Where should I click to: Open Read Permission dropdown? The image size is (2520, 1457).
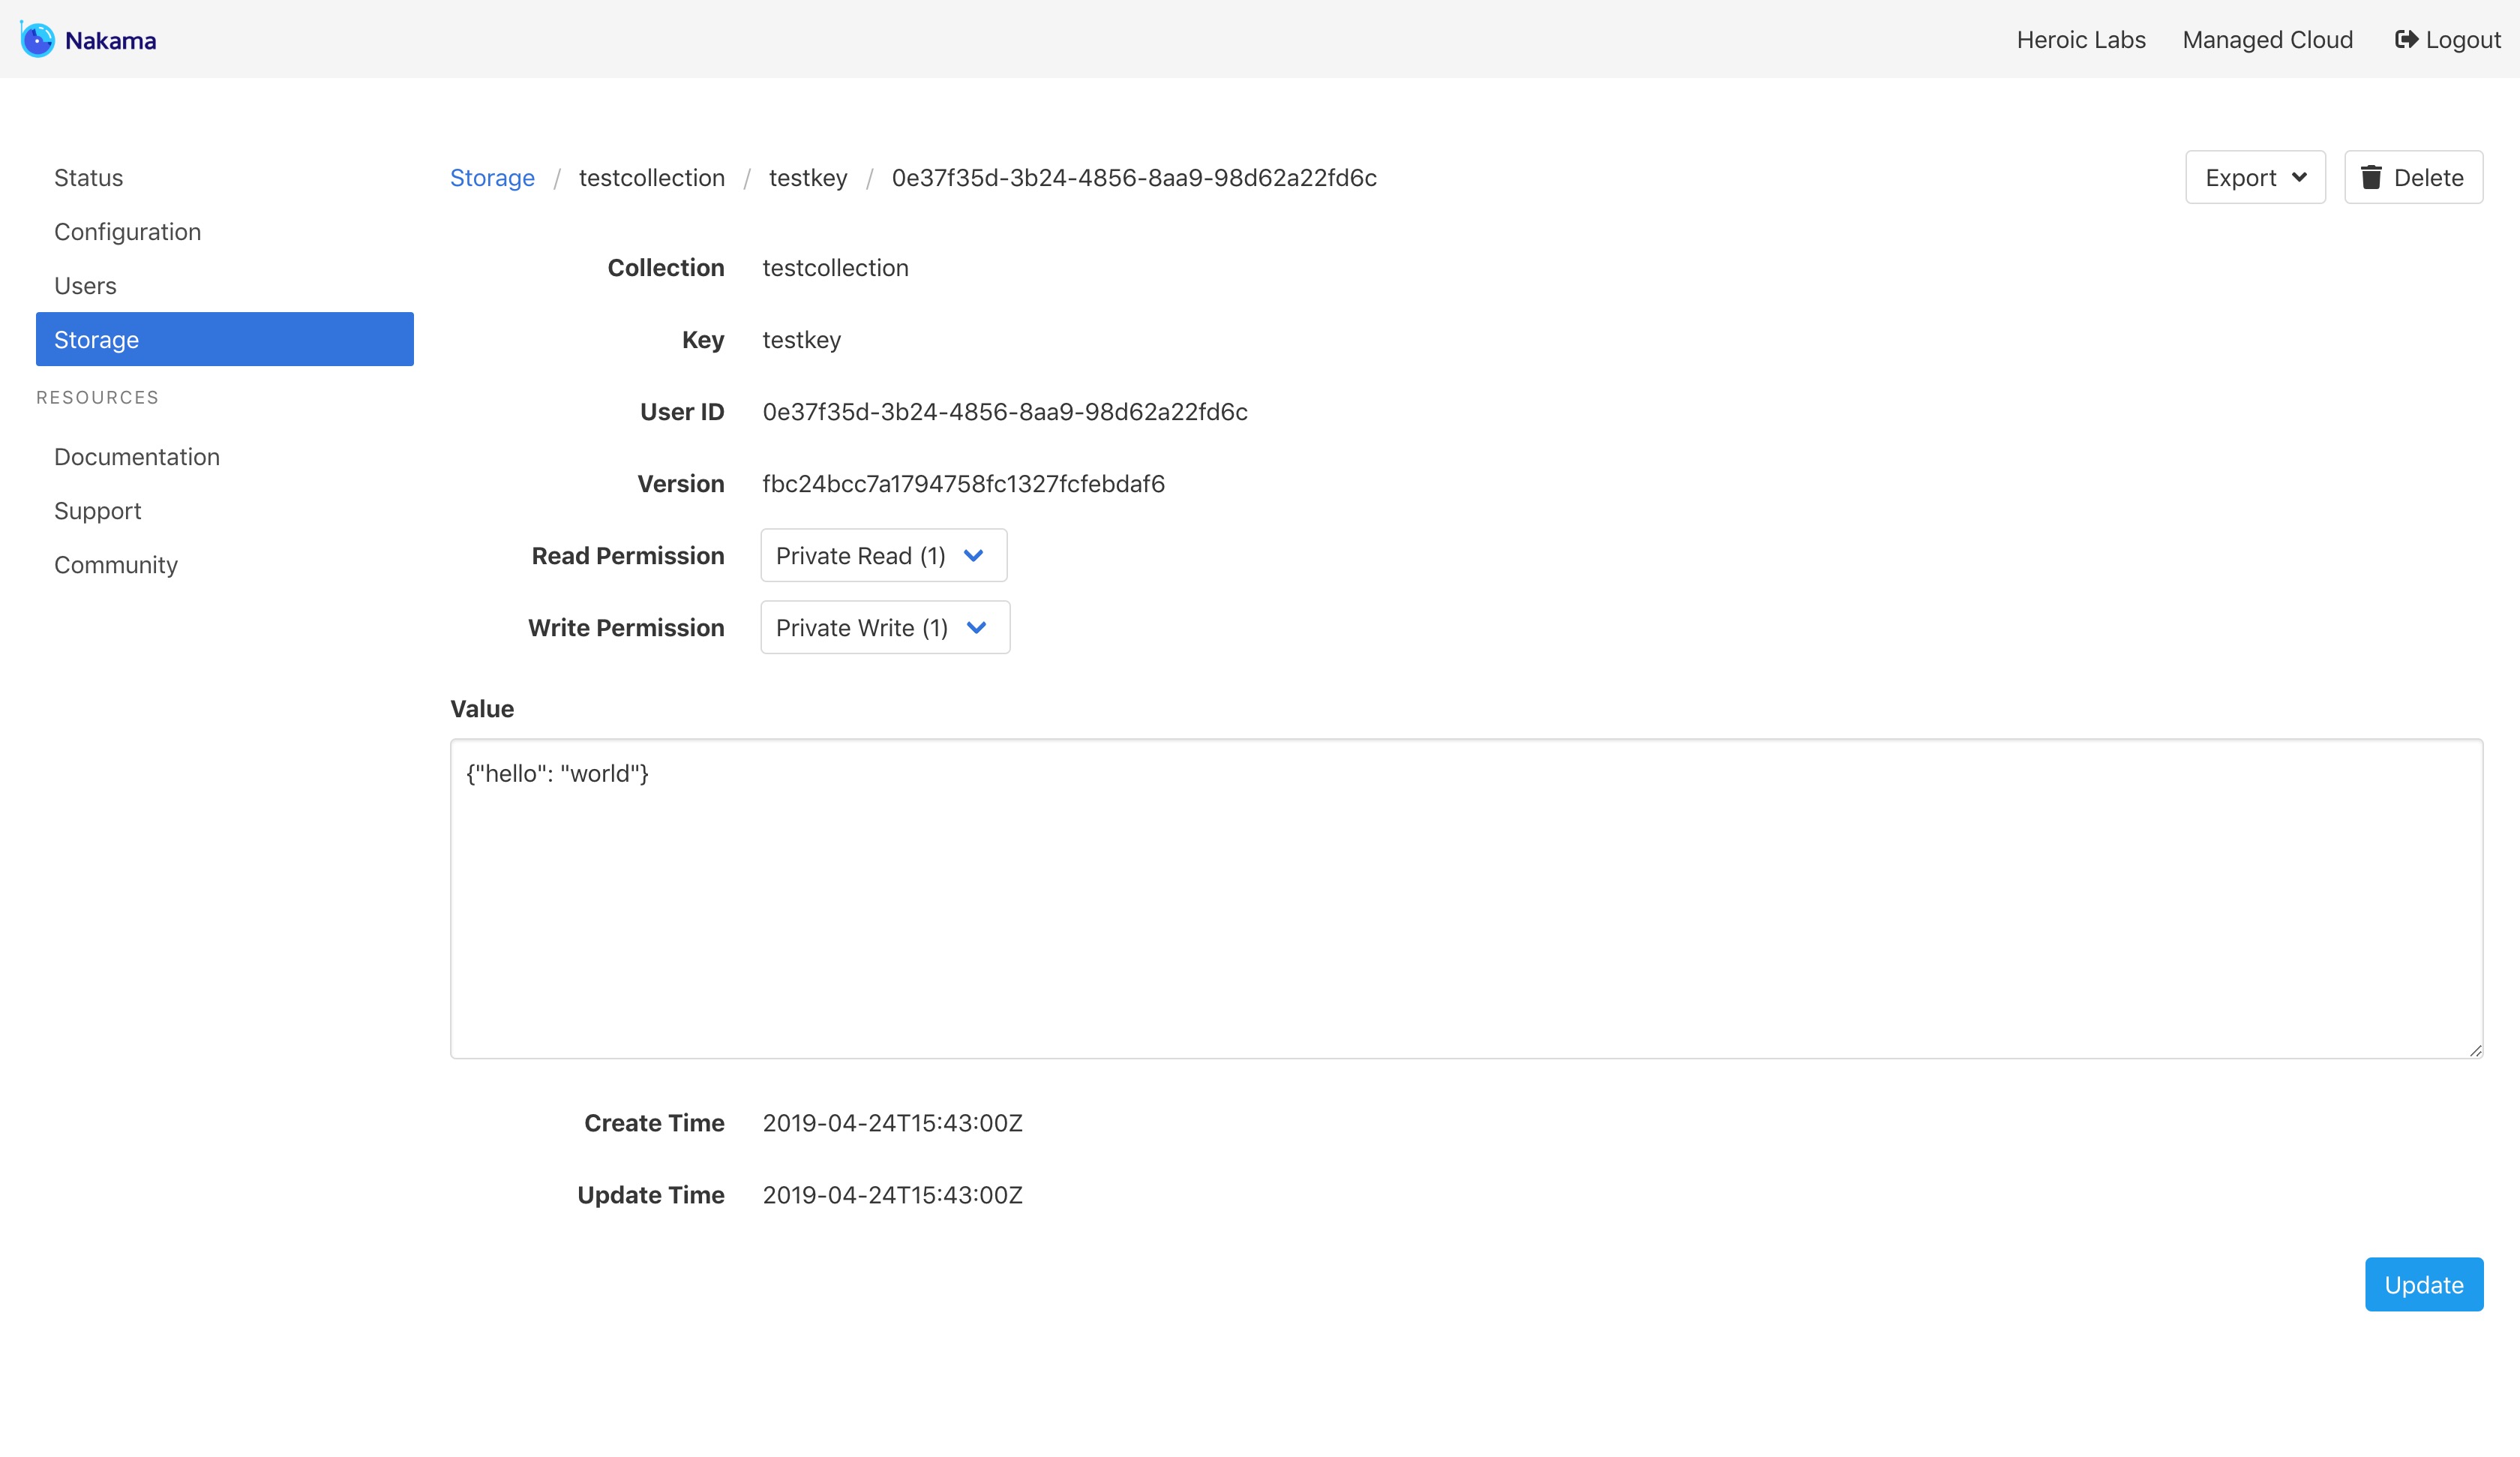(883, 555)
